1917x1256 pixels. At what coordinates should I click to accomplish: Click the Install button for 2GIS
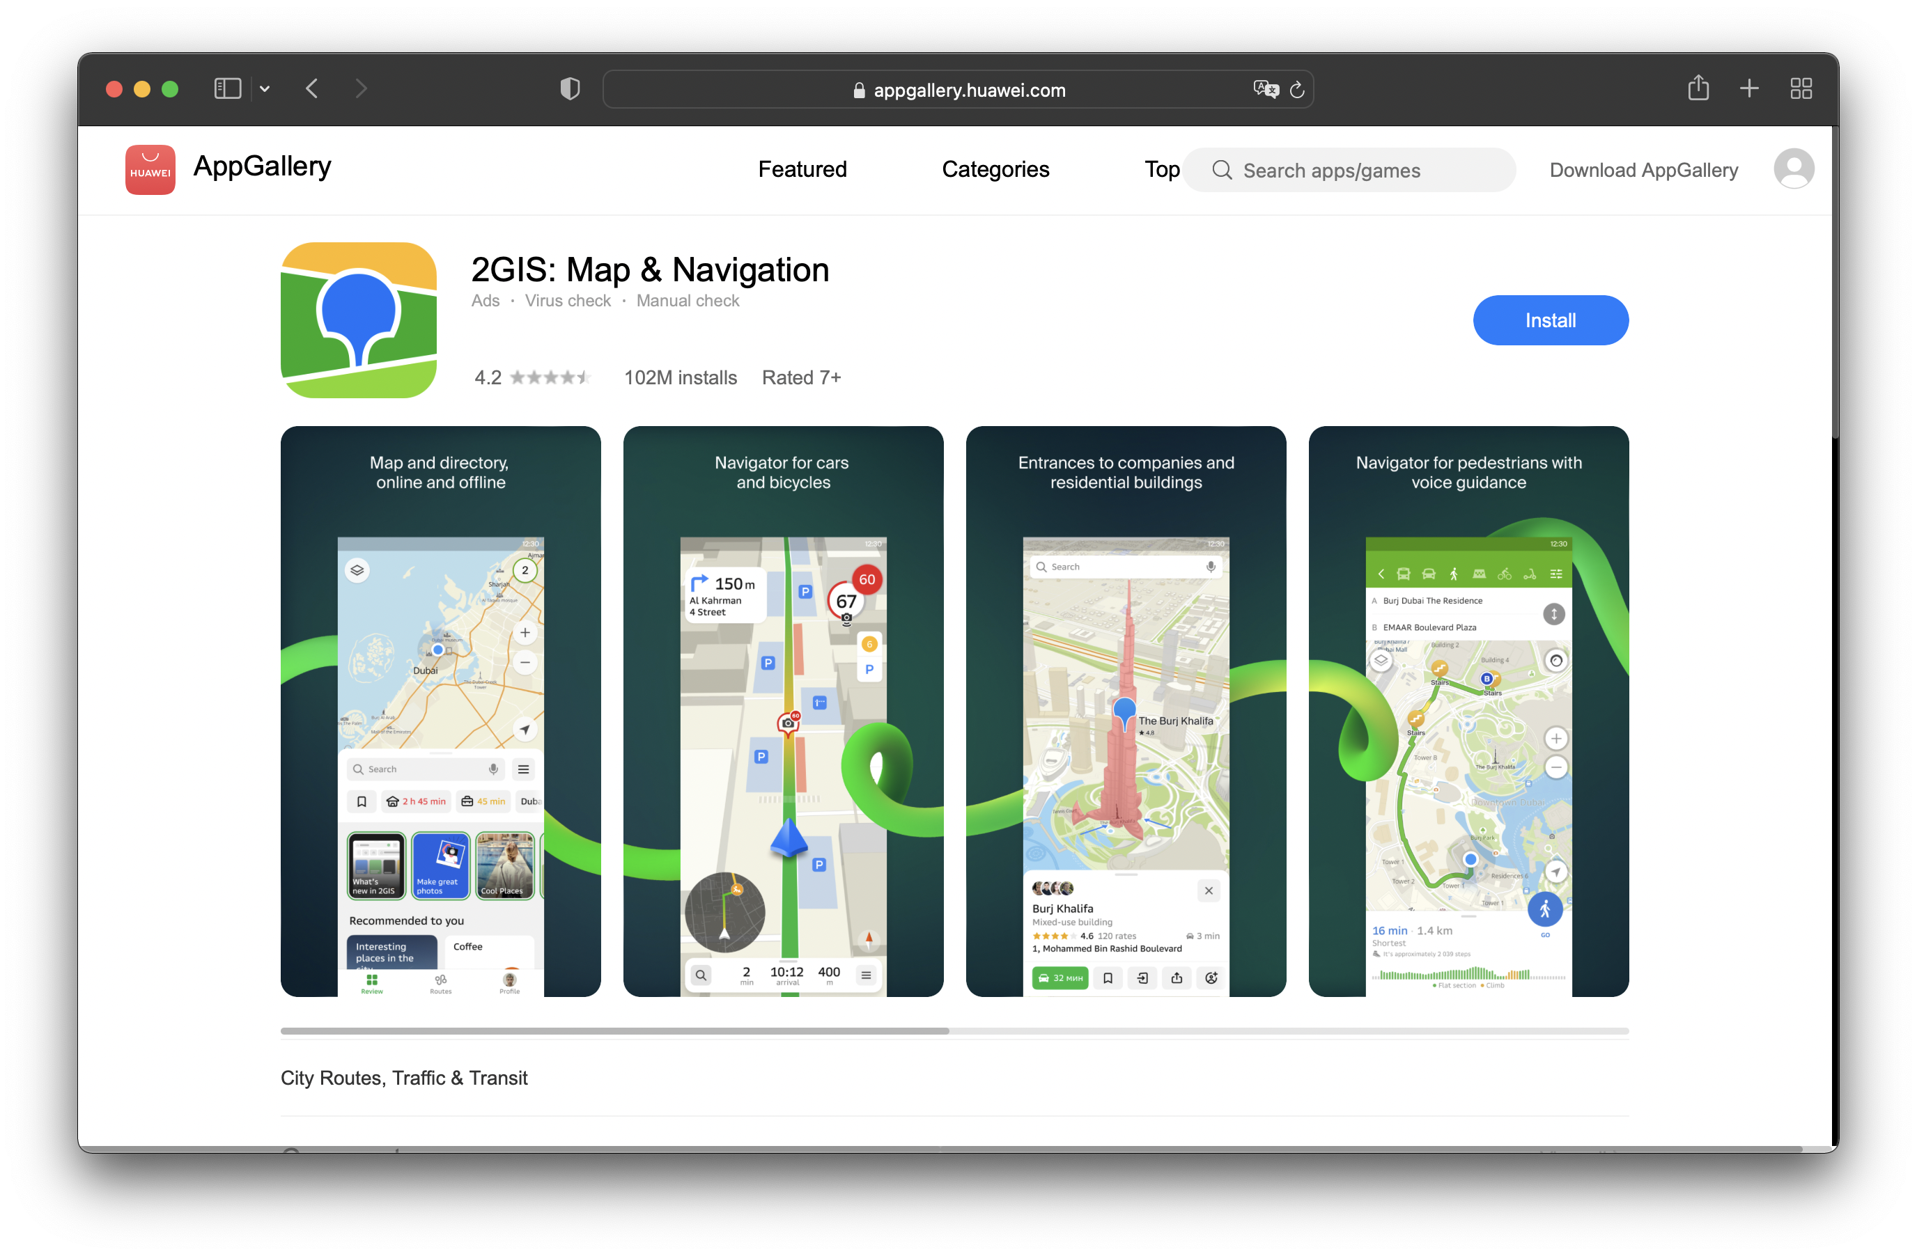(1550, 320)
